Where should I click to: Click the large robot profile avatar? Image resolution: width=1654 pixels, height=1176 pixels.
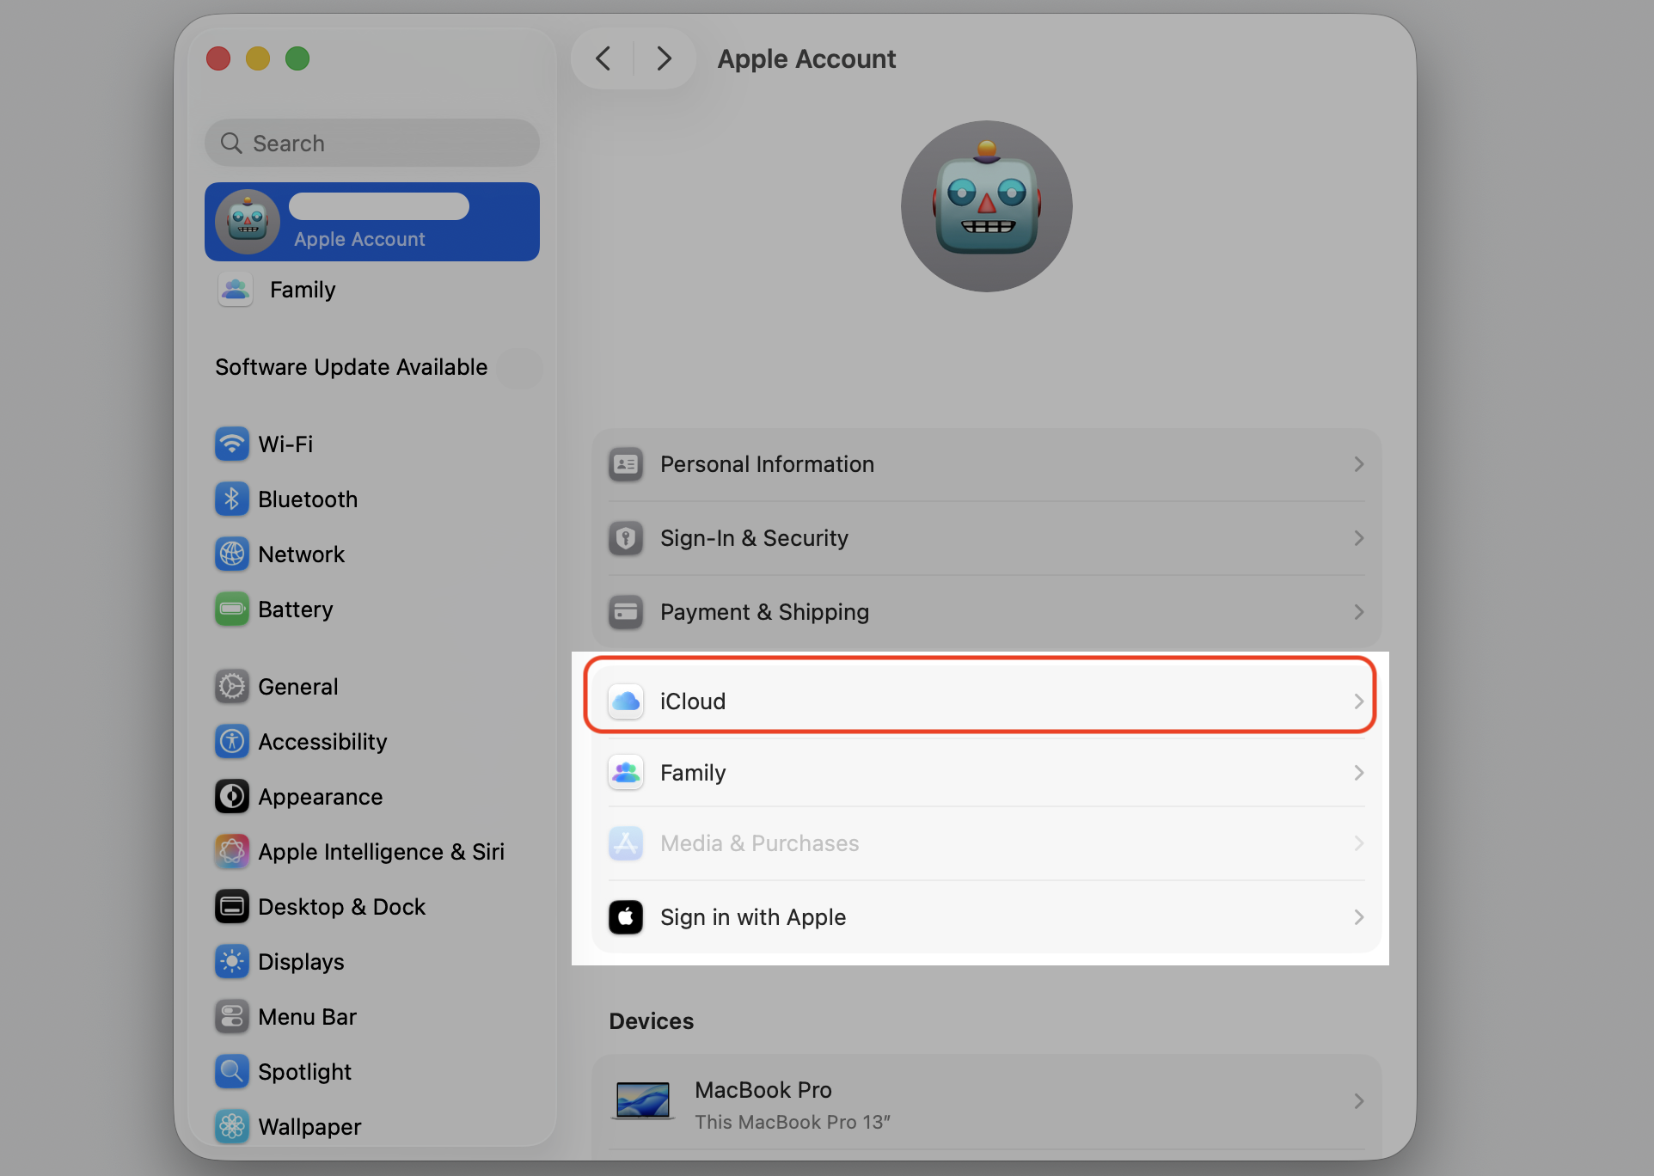[x=987, y=206]
